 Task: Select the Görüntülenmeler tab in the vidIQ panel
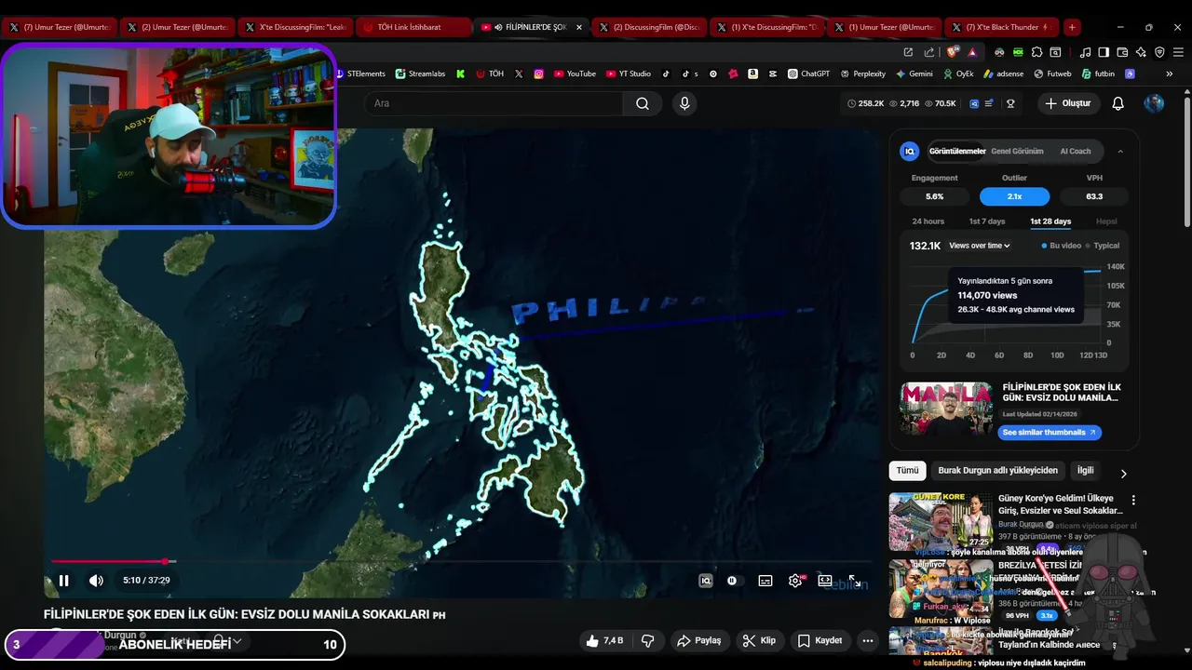tap(956, 151)
